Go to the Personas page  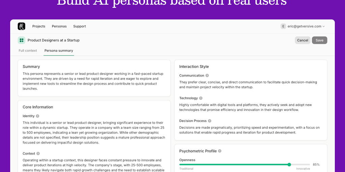point(59,26)
